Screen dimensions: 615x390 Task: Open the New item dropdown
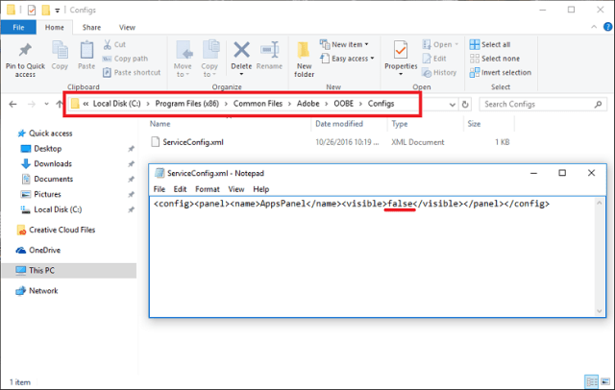[344, 44]
